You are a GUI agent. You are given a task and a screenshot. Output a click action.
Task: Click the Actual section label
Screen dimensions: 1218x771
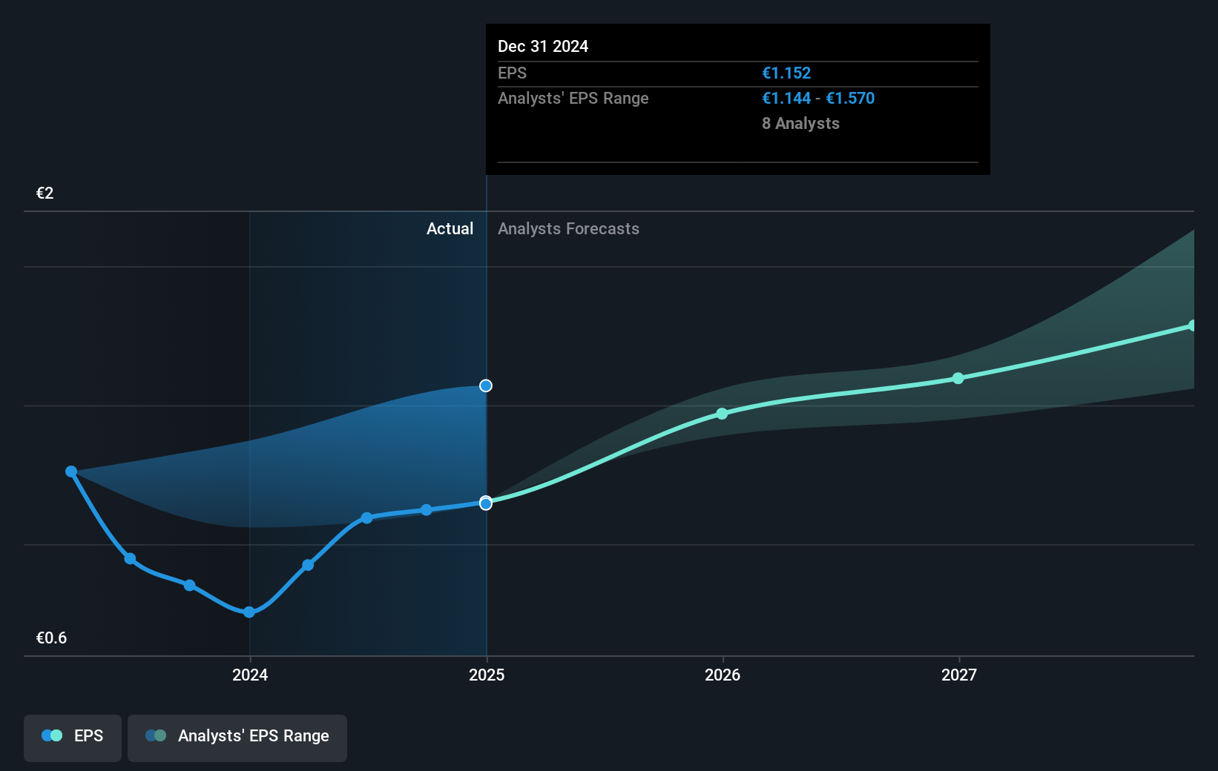tap(450, 229)
